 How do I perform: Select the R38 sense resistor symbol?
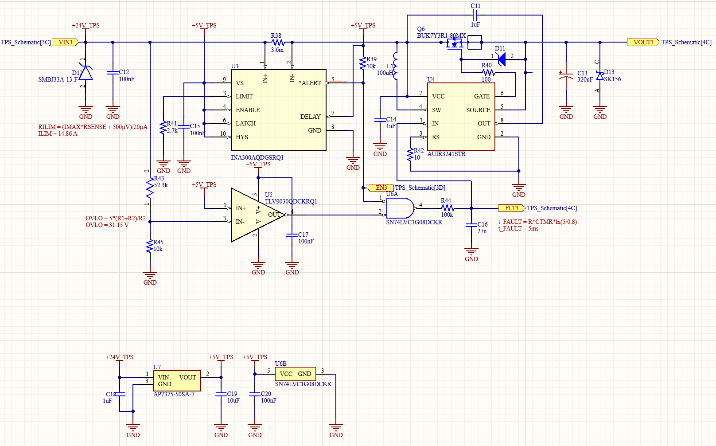click(278, 43)
